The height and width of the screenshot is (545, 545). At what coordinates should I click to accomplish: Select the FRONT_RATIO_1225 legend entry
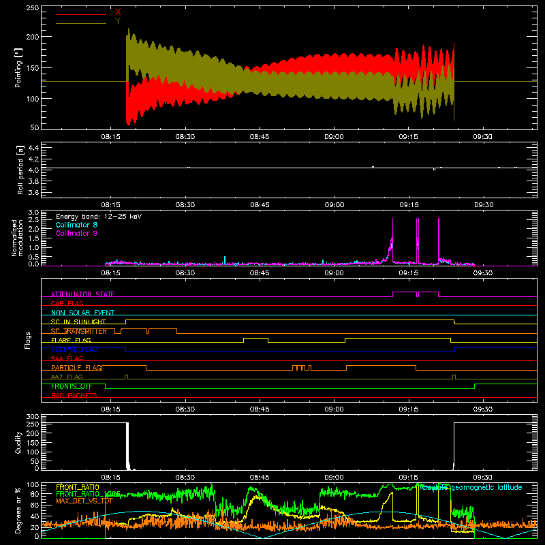pyautogui.click(x=88, y=494)
